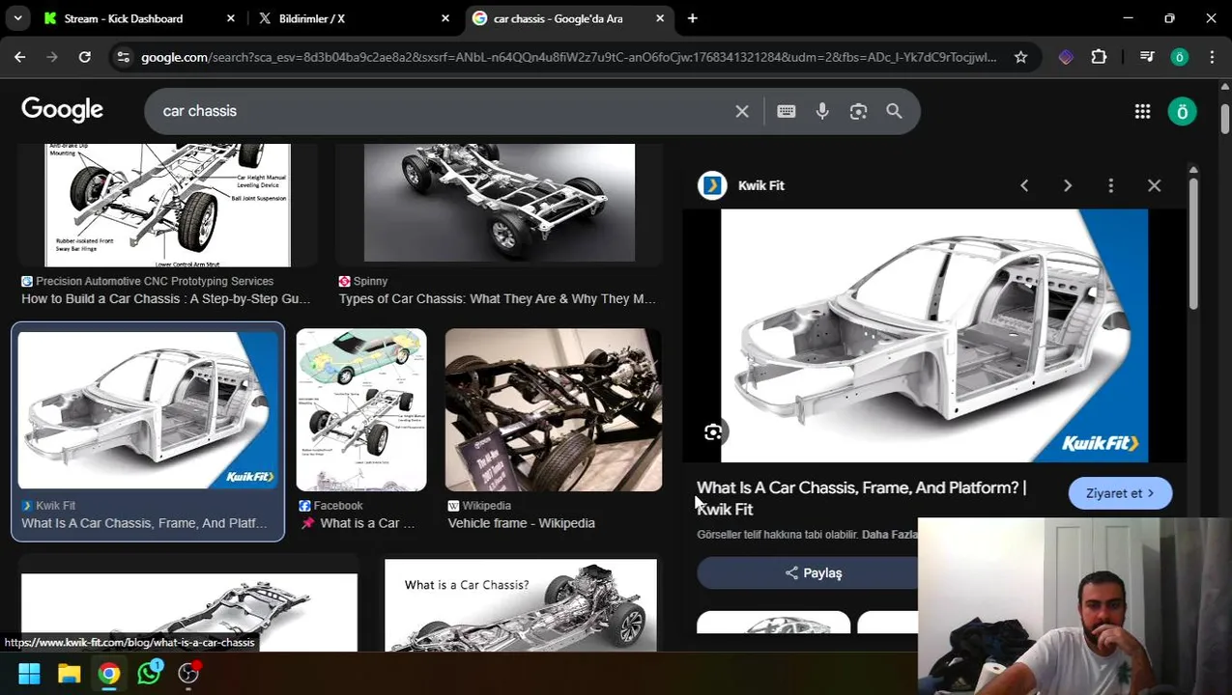Open Chrome from the taskbar

[108, 673]
